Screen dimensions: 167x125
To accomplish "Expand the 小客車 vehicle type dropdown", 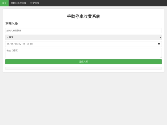I will click(83, 37).
